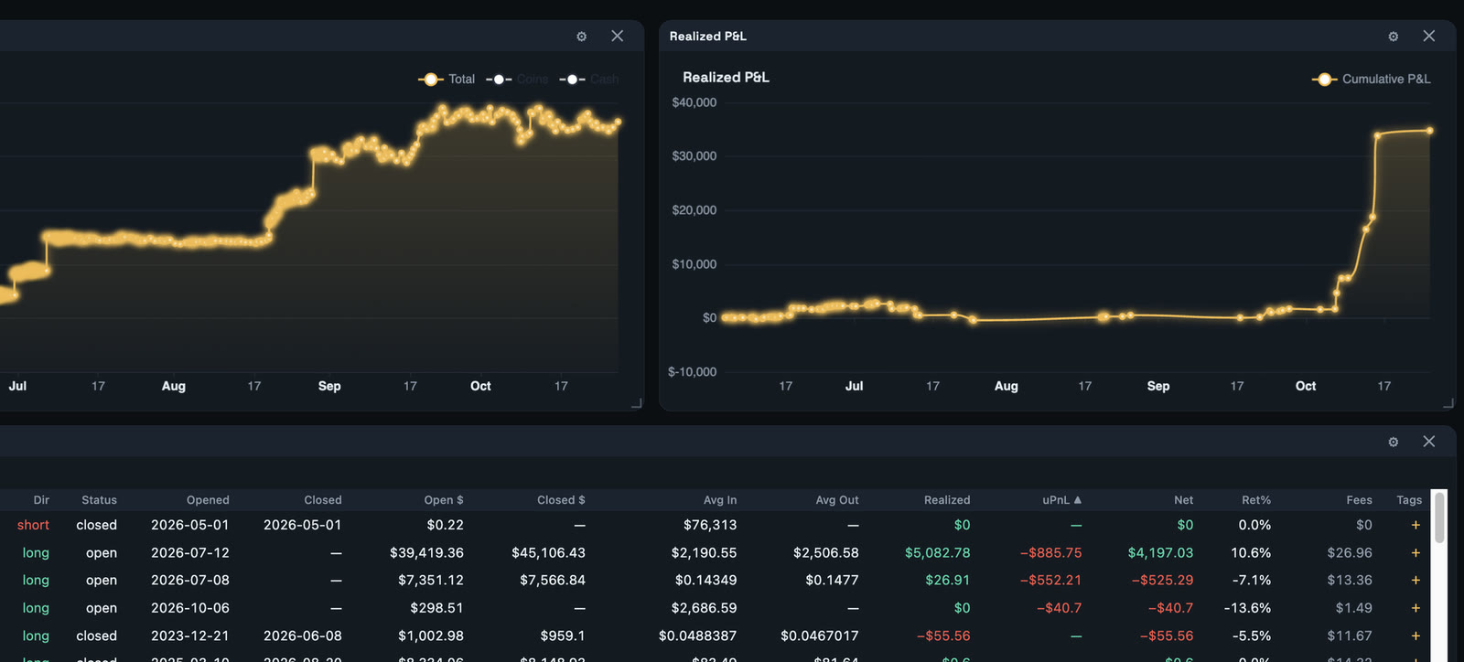Click the $39,419.36 open amount

point(426,552)
